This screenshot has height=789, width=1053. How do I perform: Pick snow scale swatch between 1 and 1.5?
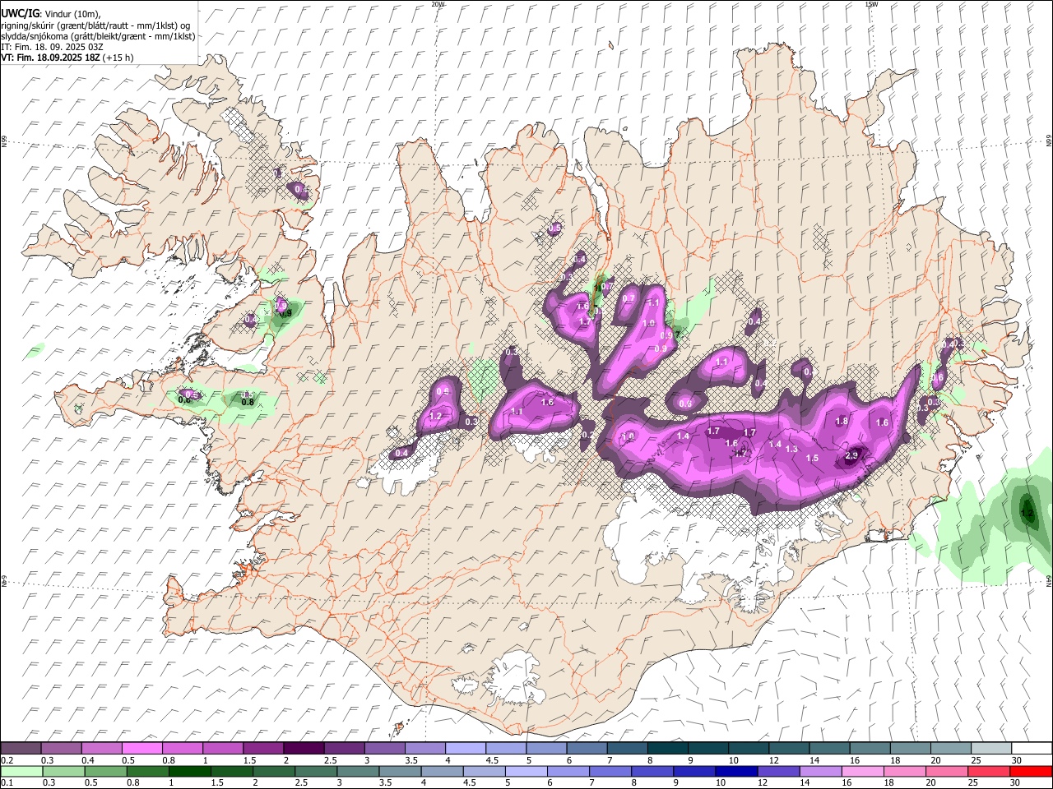point(222,749)
